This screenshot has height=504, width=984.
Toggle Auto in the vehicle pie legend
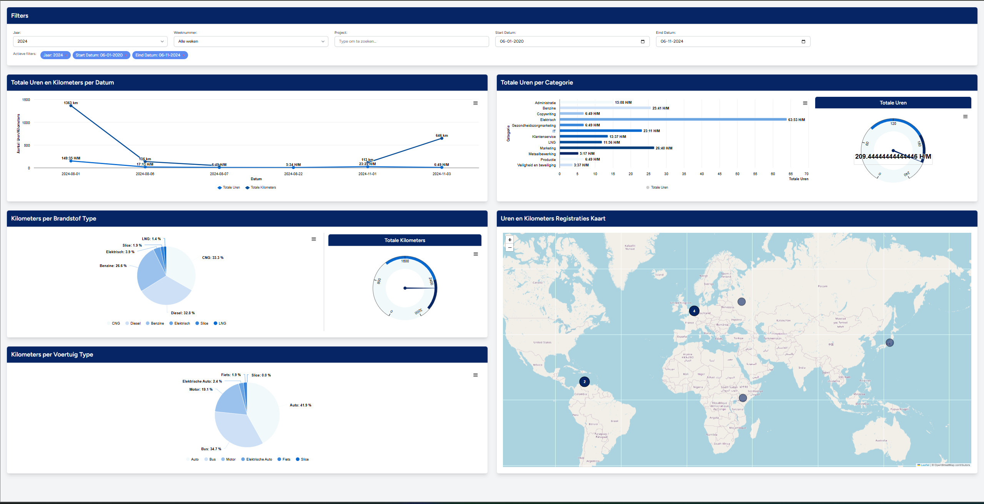click(192, 459)
